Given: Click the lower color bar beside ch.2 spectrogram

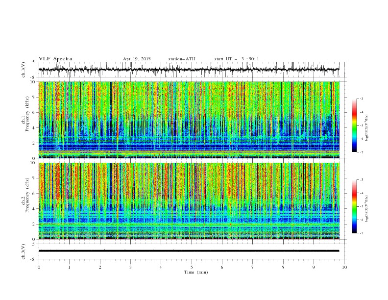Looking at the screenshot, I should click(355, 206).
